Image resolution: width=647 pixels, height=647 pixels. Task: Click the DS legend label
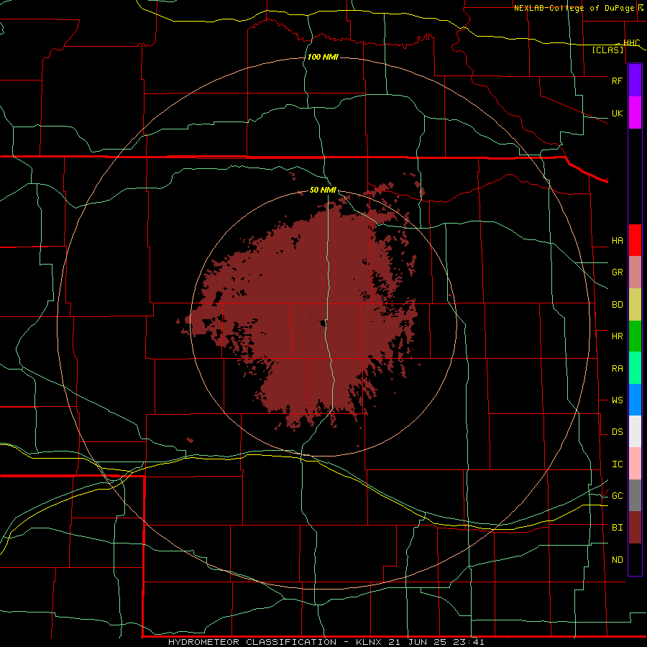coord(617,432)
